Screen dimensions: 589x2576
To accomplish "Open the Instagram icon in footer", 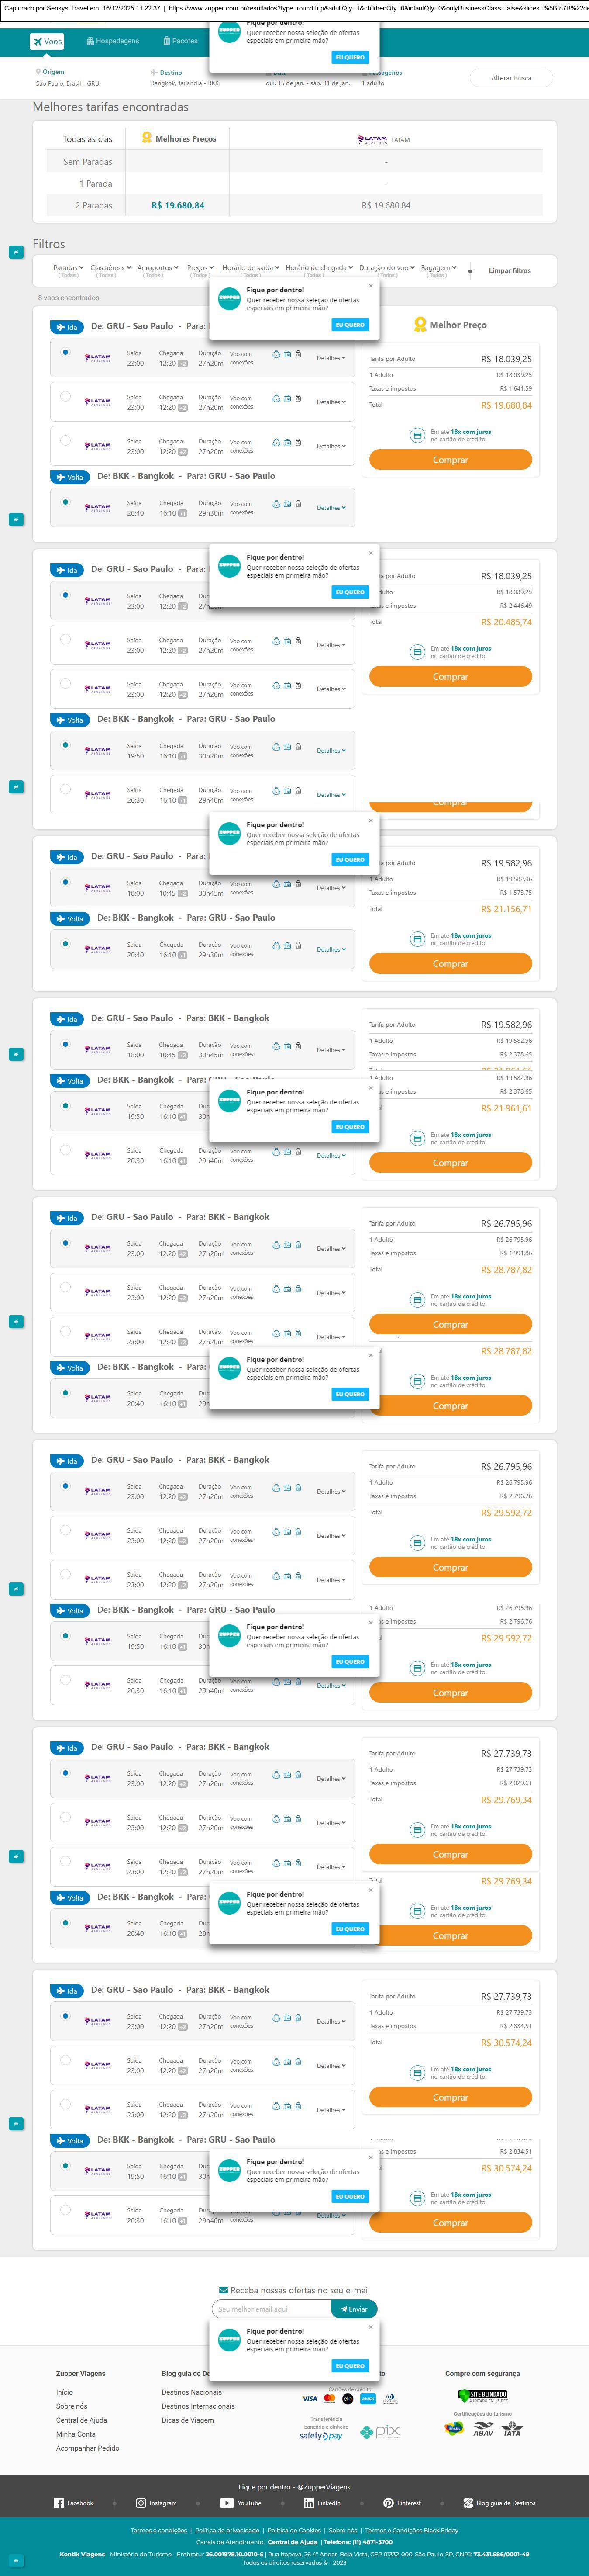I will click(x=141, y=2502).
